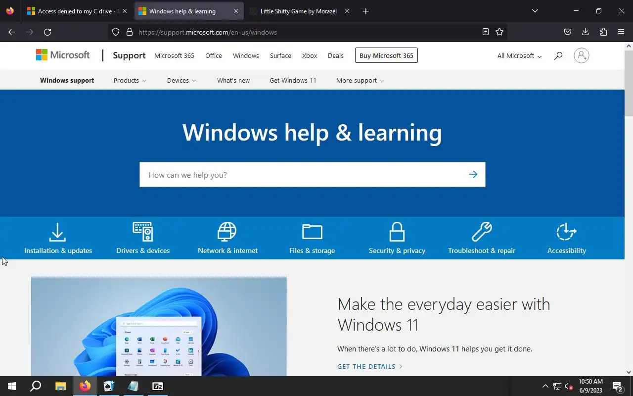Go back with the browser back arrow
Image resolution: width=633 pixels, height=396 pixels.
[x=12, y=32]
